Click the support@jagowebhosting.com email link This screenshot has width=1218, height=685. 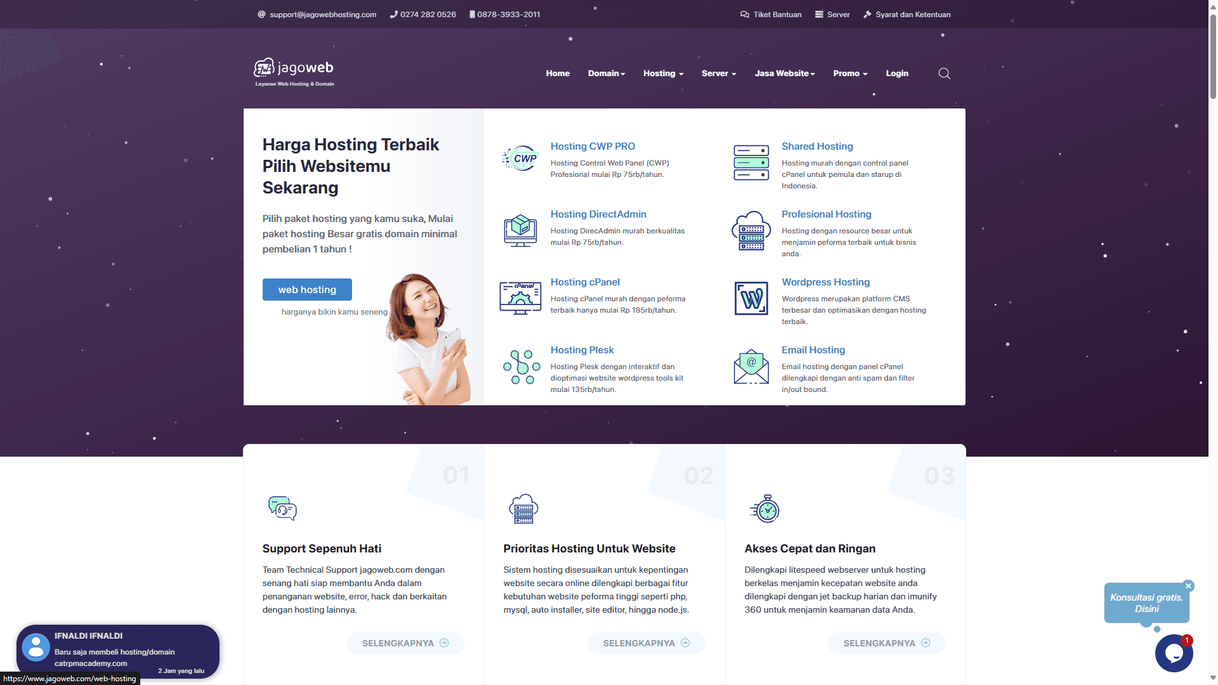click(x=317, y=15)
